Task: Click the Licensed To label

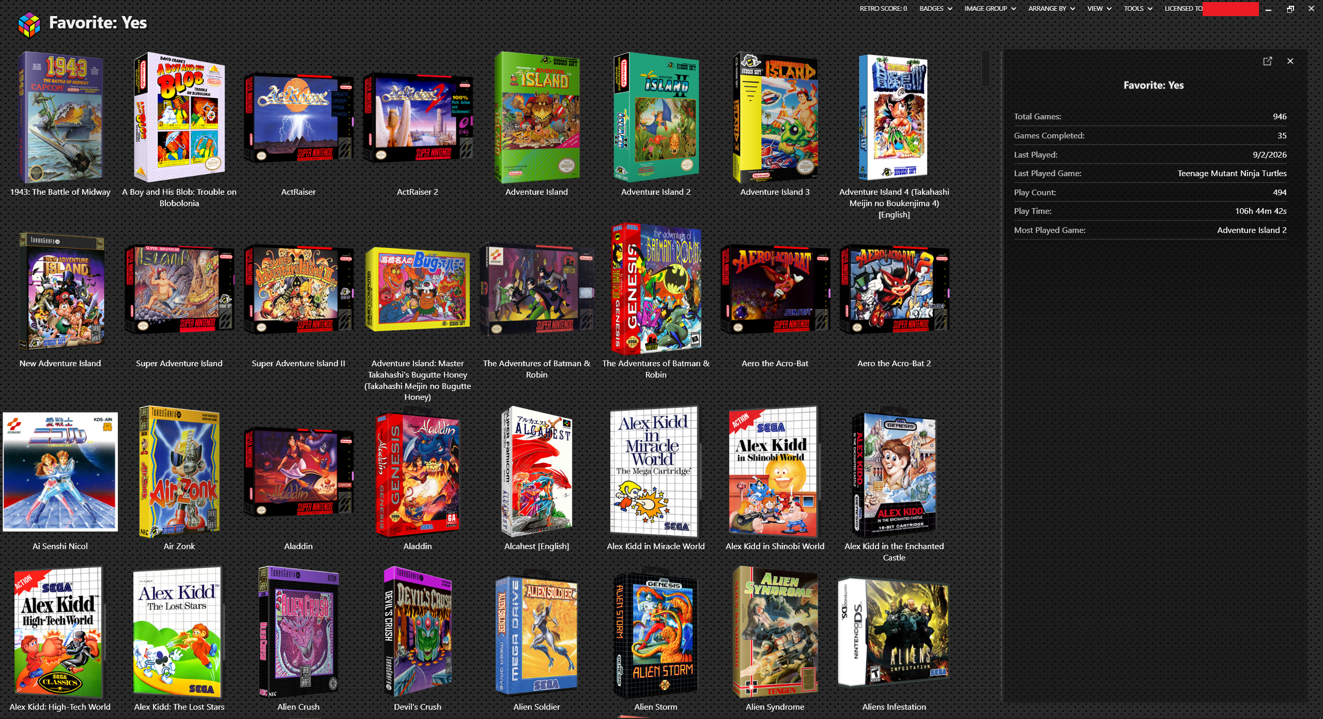Action: (x=1183, y=8)
